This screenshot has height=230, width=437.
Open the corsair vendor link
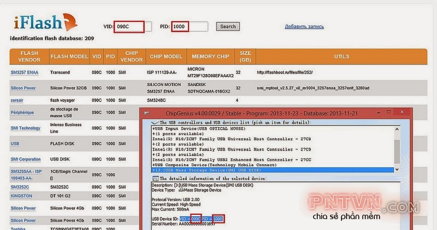17,100
